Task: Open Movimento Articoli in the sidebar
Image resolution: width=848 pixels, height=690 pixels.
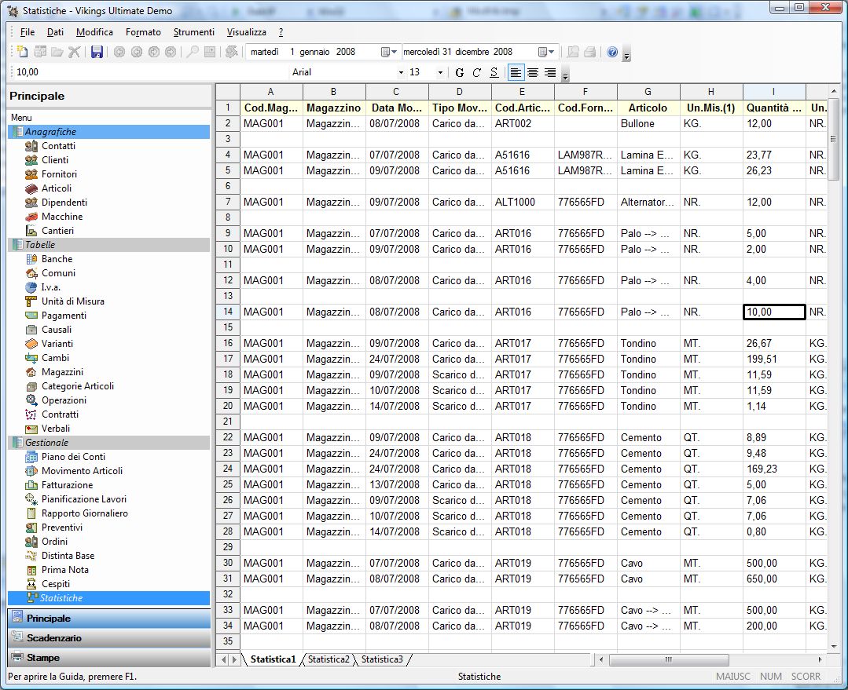Action: click(82, 471)
